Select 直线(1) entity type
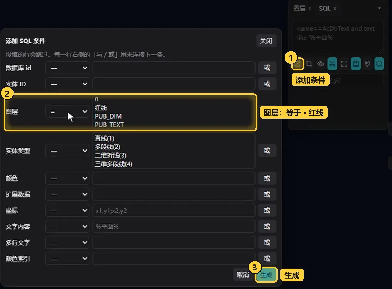The image size is (392, 289). pos(104,138)
